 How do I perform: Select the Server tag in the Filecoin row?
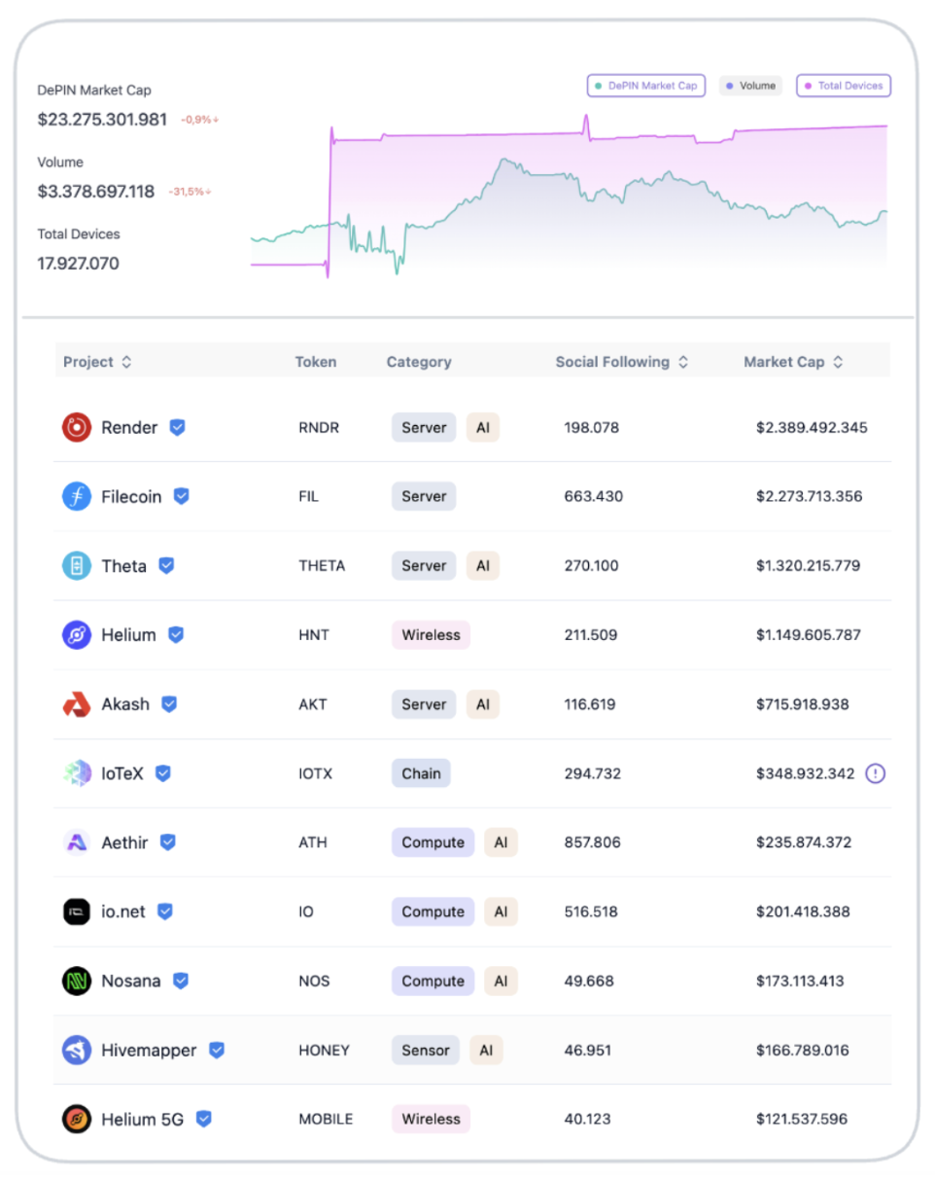[424, 496]
